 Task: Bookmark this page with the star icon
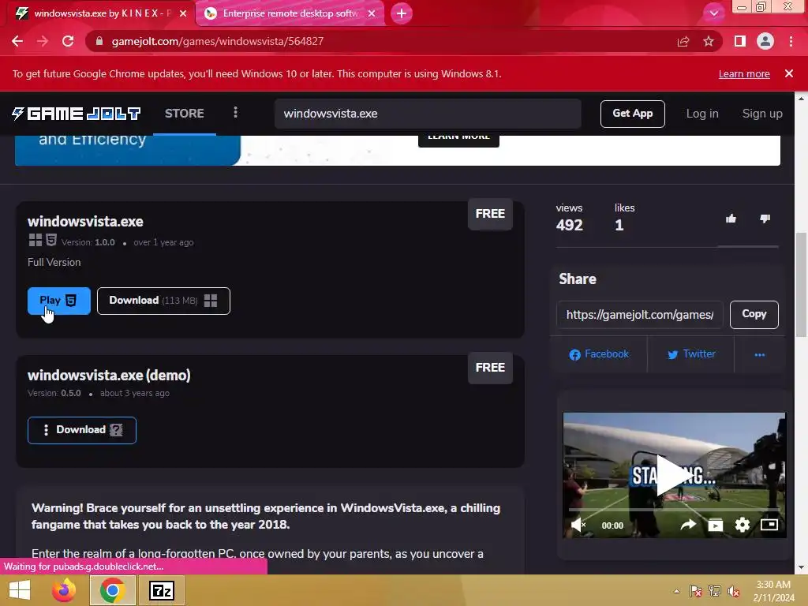click(x=709, y=41)
